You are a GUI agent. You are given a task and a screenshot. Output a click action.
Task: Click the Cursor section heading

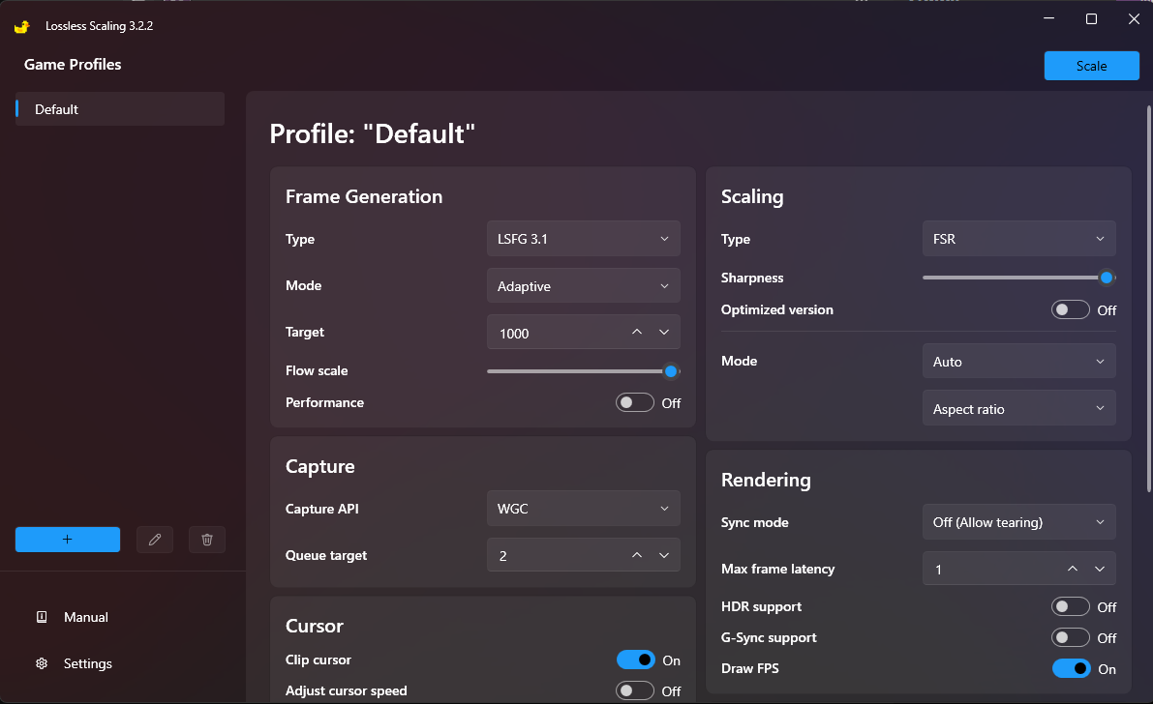pos(314,626)
